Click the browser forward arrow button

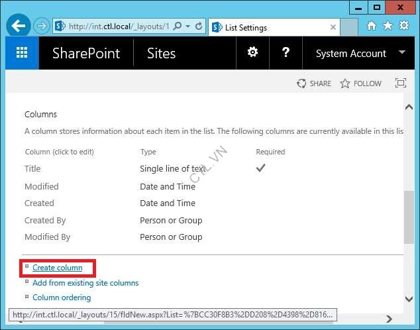[x=41, y=27]
